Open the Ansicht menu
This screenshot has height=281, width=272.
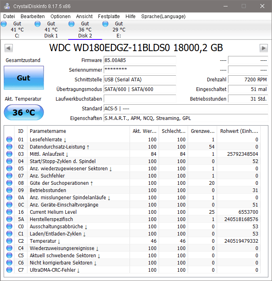tap(84, 17)
